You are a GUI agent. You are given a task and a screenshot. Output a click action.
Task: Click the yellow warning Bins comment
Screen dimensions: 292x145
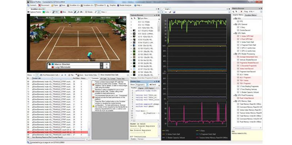pyautogui.click(x=110, y=106)
